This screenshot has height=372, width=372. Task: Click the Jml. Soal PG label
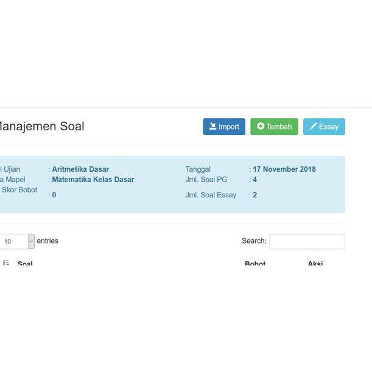tap(206, 180)
